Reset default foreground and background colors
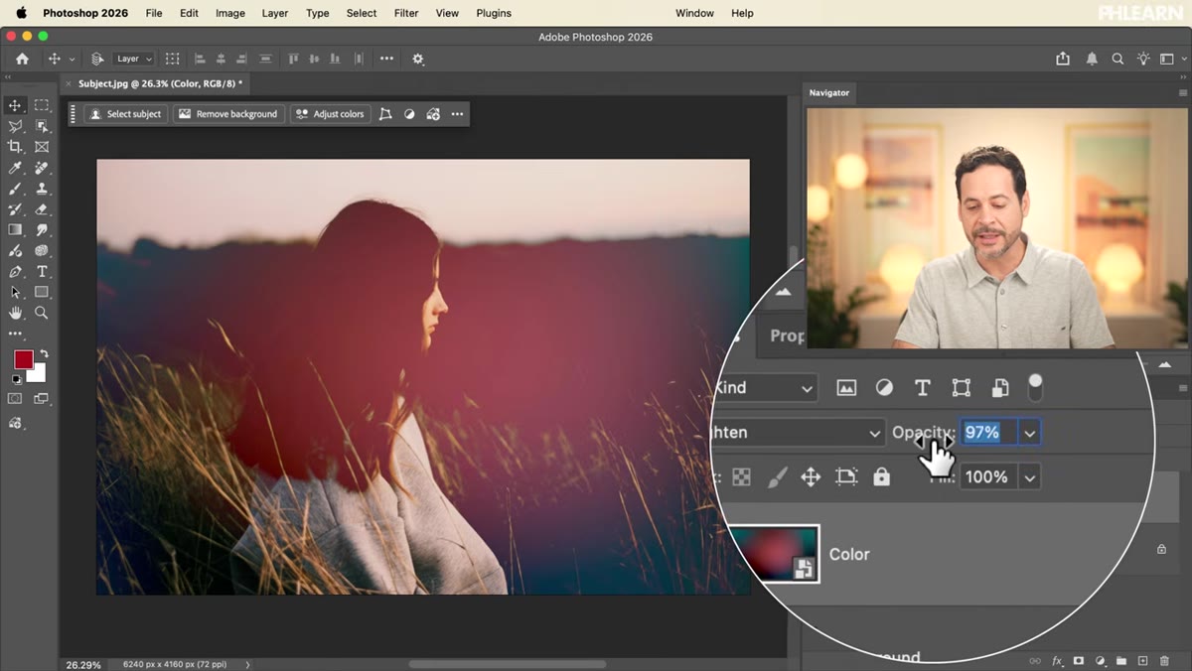The width and height of the screenshot is (1192, 671). [16, 379]
